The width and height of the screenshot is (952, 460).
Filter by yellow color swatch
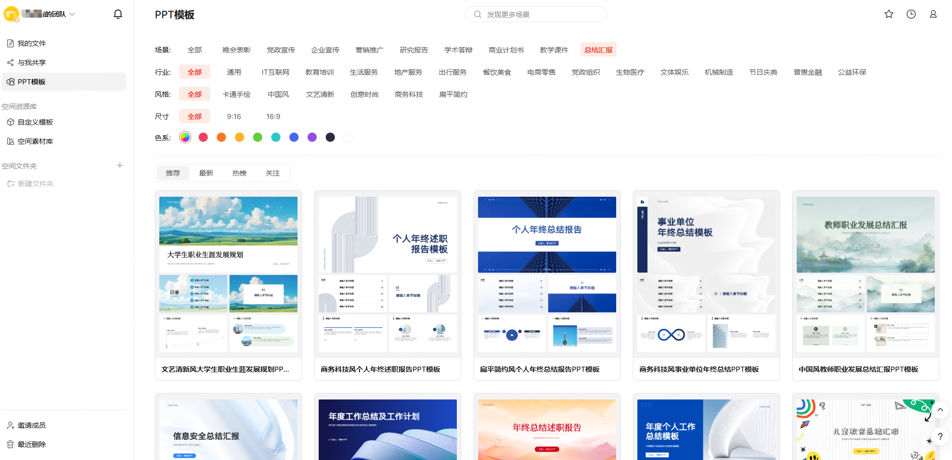pos(240,137)
